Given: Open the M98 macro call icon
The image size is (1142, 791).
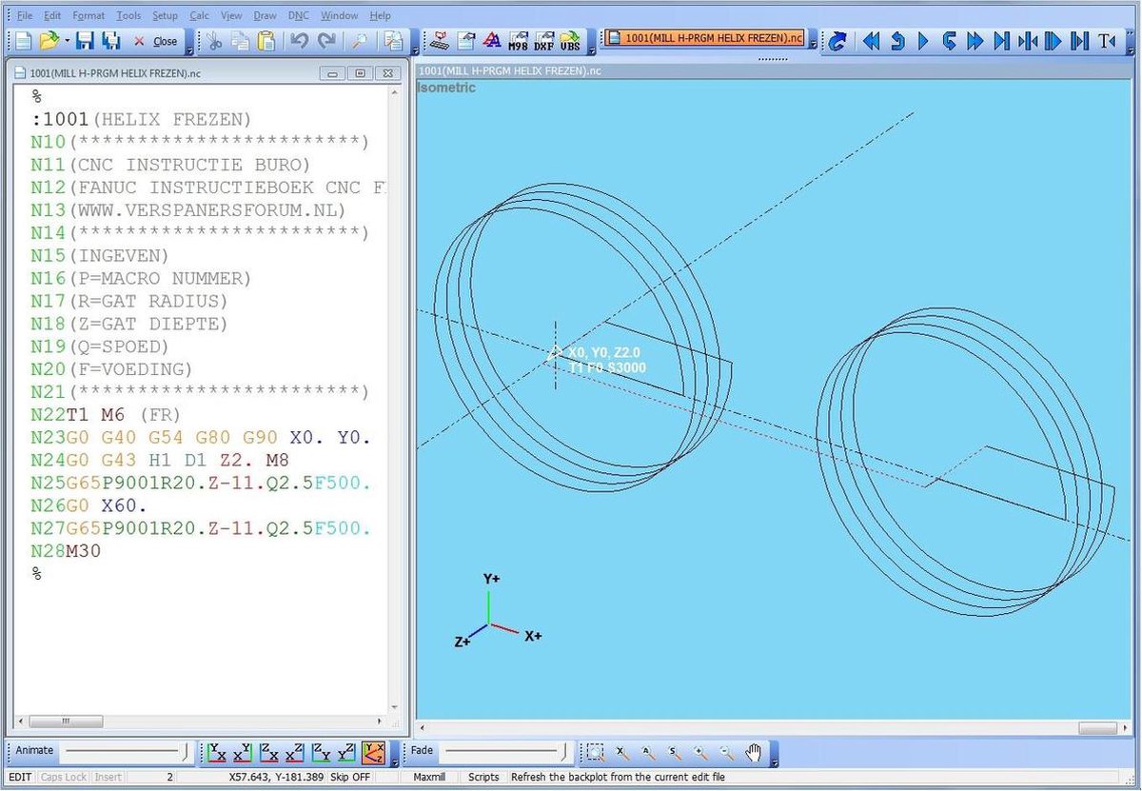Looking at the screenshot, I should click(519, 41).
